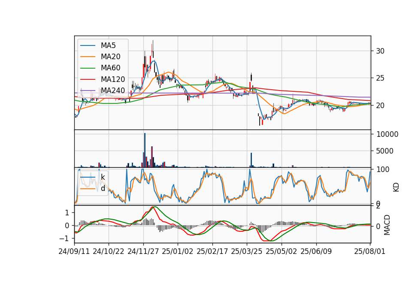Click the 25/03/25 date axis label
This screenshot has width=412, height=296.
[246, 252]
